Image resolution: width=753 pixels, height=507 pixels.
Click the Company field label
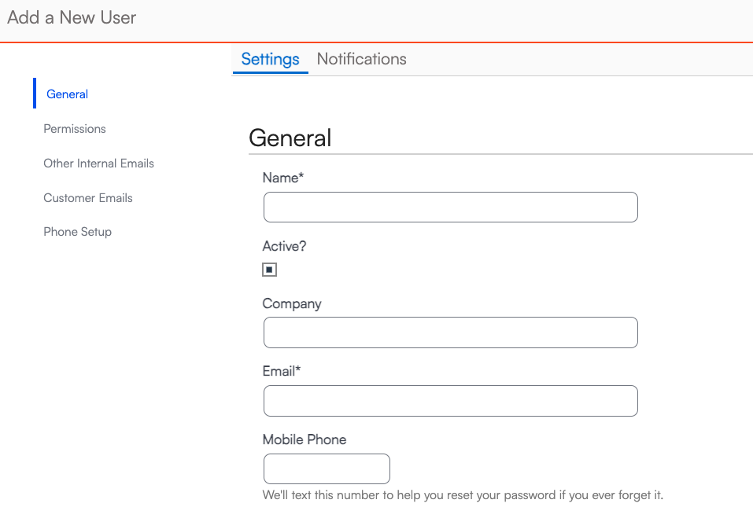pos(292,304)
